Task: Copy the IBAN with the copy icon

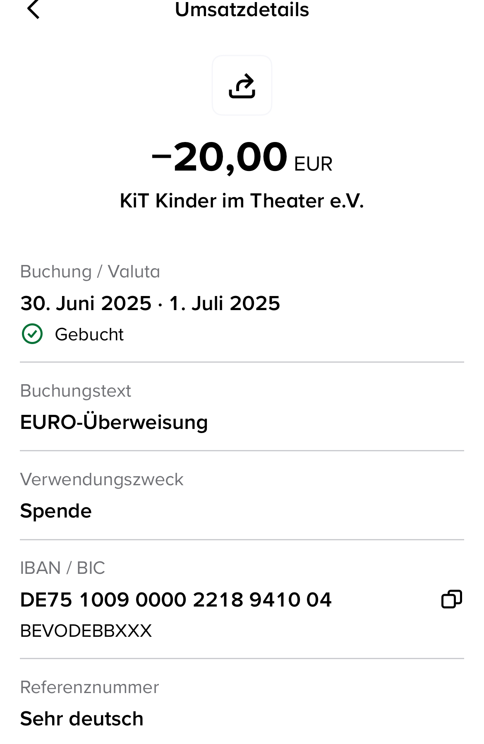Action: coord(451,599)
